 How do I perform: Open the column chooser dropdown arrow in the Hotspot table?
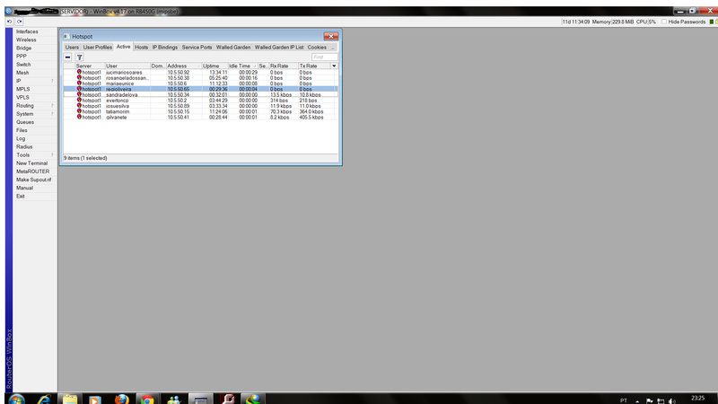point(334,66)
